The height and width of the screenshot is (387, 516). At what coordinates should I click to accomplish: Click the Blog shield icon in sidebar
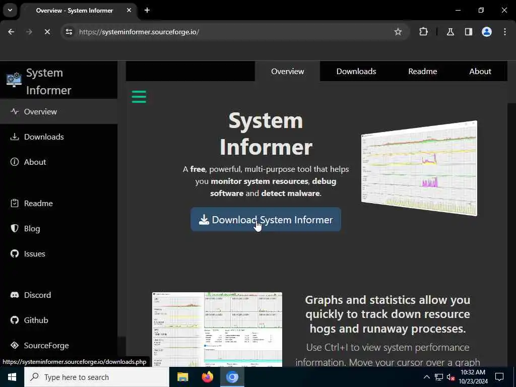coord(15,228)
